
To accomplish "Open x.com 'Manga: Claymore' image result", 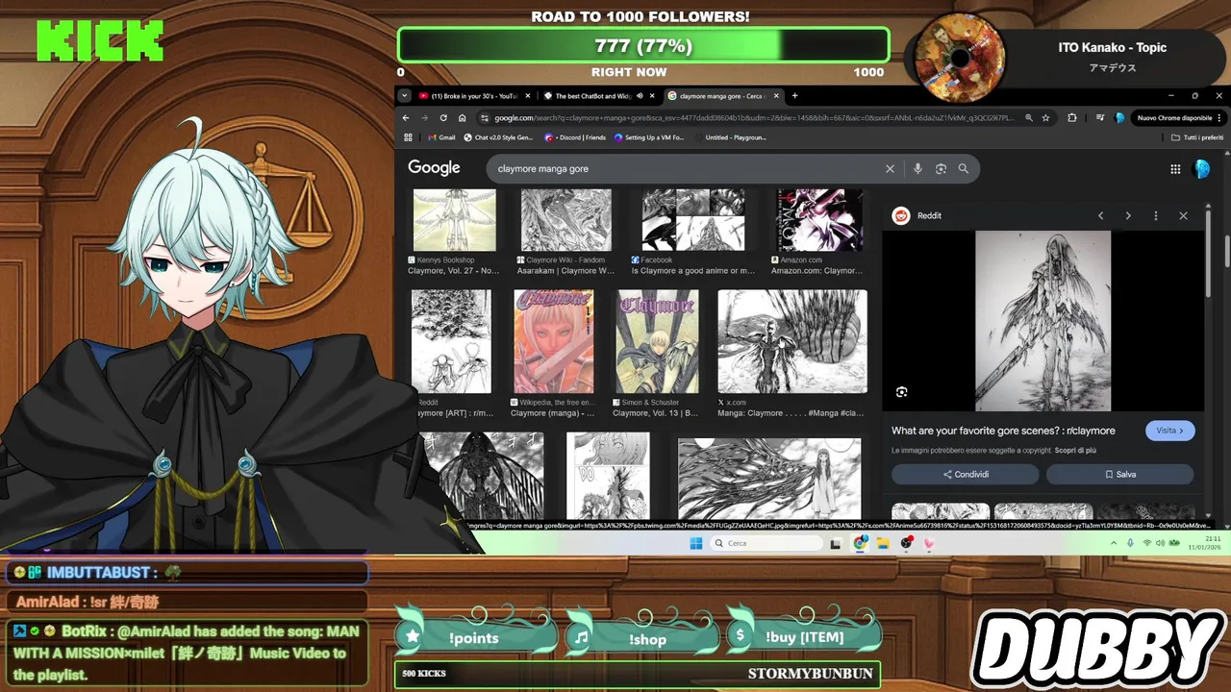I will tap(792, 341).
